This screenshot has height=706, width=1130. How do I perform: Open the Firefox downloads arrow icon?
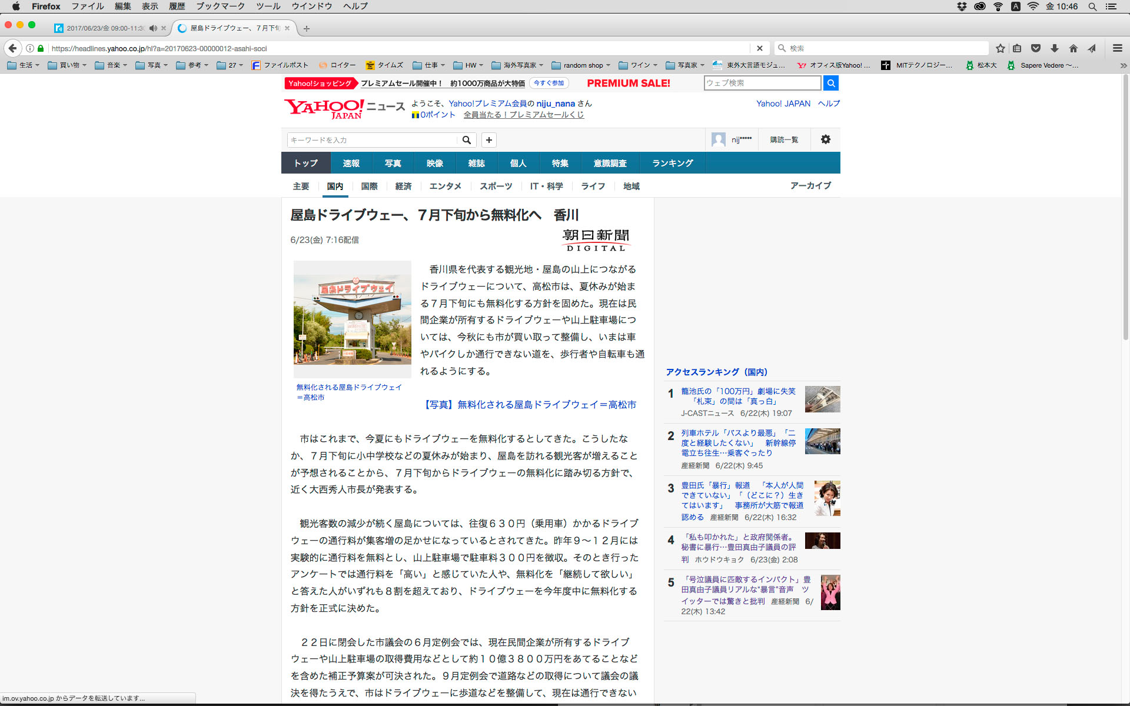[x=1055, y=48]
